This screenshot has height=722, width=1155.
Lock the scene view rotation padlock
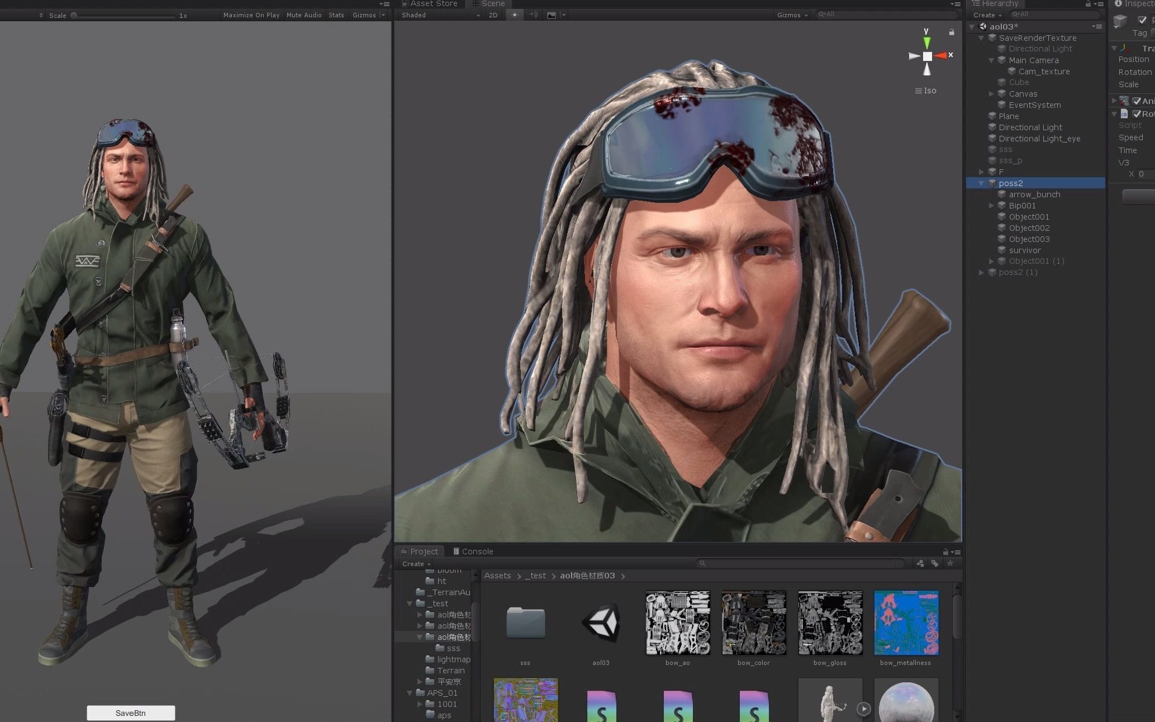952,32
